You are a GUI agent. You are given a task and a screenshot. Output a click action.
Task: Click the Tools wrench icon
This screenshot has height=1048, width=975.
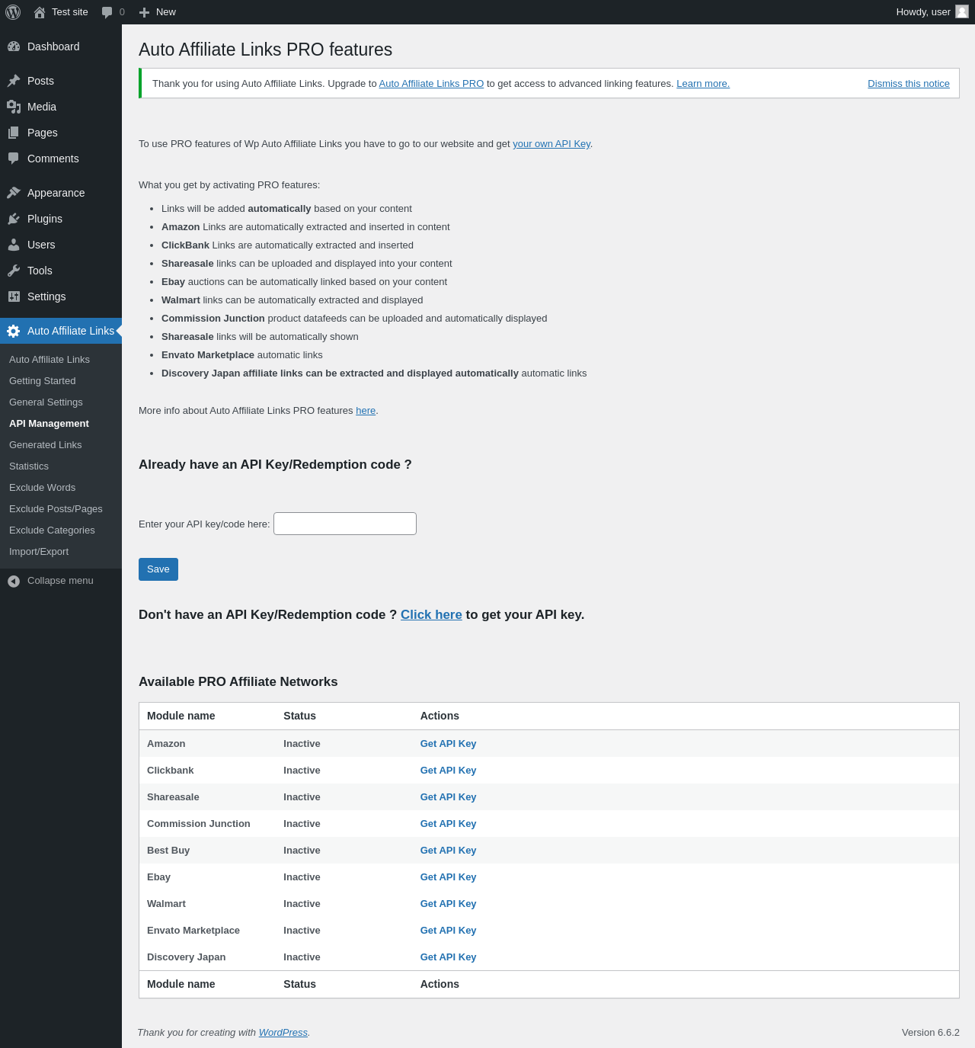click(14, 271)
